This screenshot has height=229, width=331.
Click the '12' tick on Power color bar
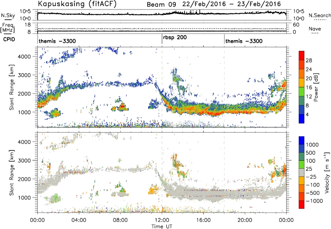click(x=309, y=97)
